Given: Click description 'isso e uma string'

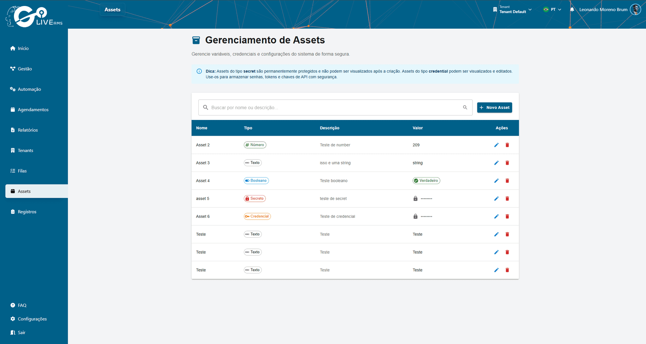Looking at the screenshot, I should [x=335, y=163].
